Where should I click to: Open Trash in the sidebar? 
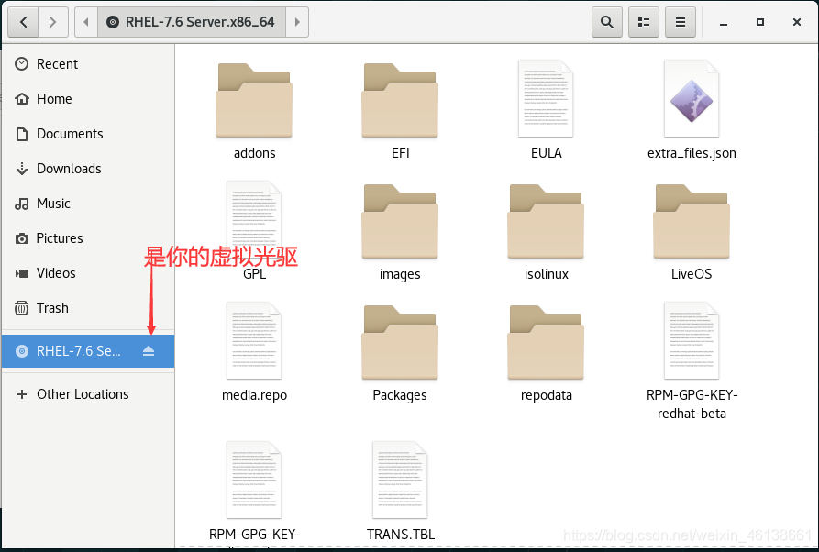click(88, 308)
